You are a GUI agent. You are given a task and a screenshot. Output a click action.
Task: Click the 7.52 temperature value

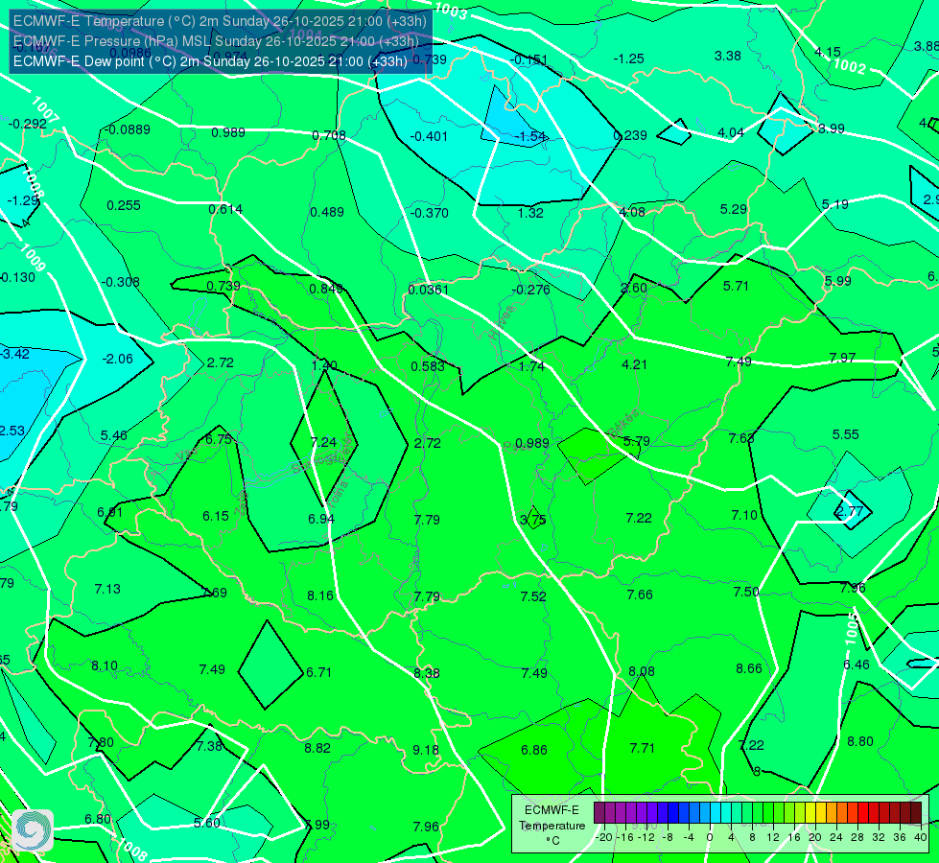(x=533, y=596)
